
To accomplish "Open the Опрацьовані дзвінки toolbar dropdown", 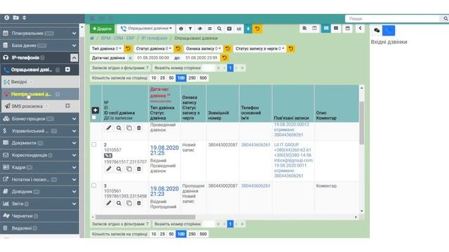I will (x=146, y=29).
